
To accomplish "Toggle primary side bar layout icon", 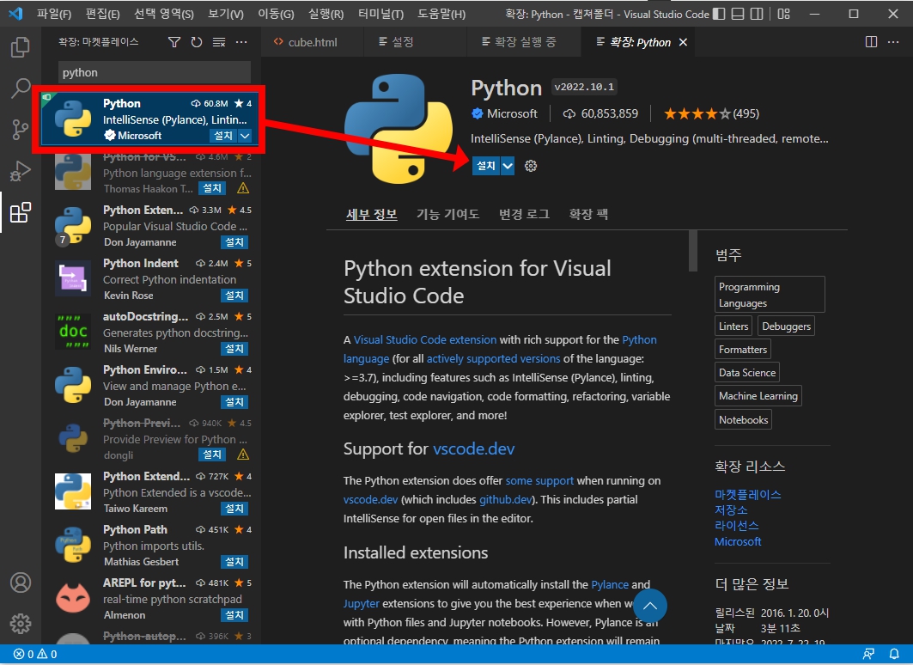I will 719,14.
